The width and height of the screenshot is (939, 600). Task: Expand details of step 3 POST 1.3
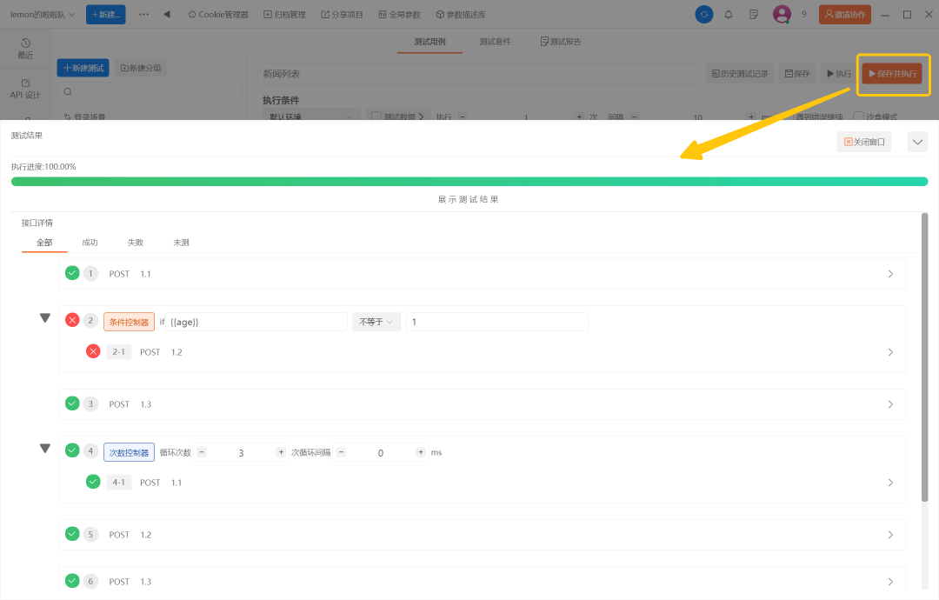(x=890, y=404)
